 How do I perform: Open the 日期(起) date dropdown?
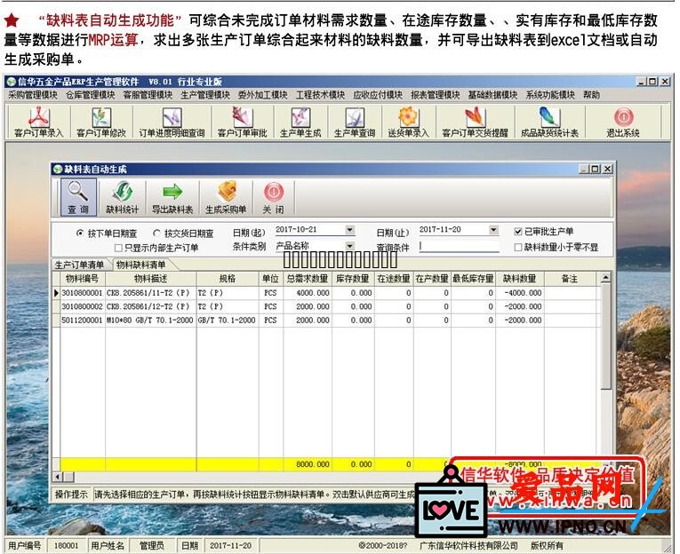coord(350,230)
